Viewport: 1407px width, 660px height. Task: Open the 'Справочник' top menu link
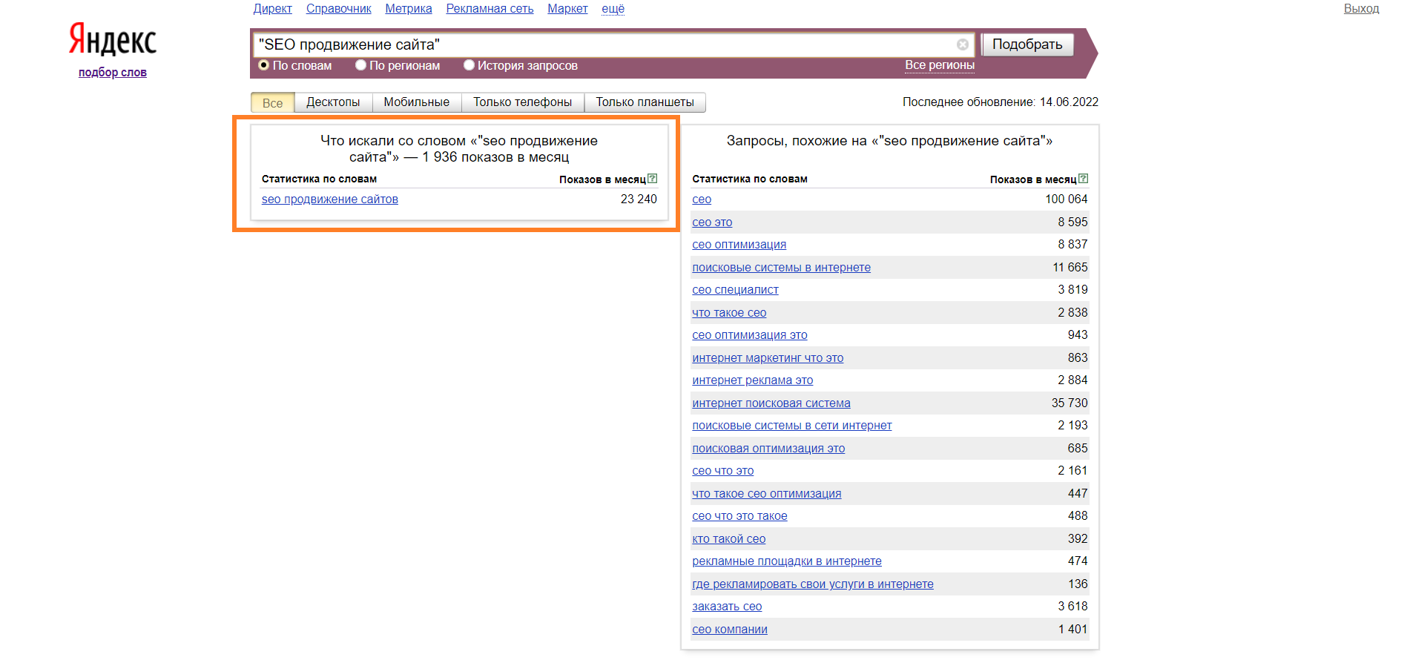pos(339,9)
